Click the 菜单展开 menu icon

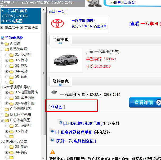2,28
